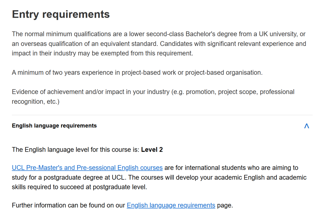
Task: Click the line starting 'study for a postgraduate degree'
Action: click(159, 177)
